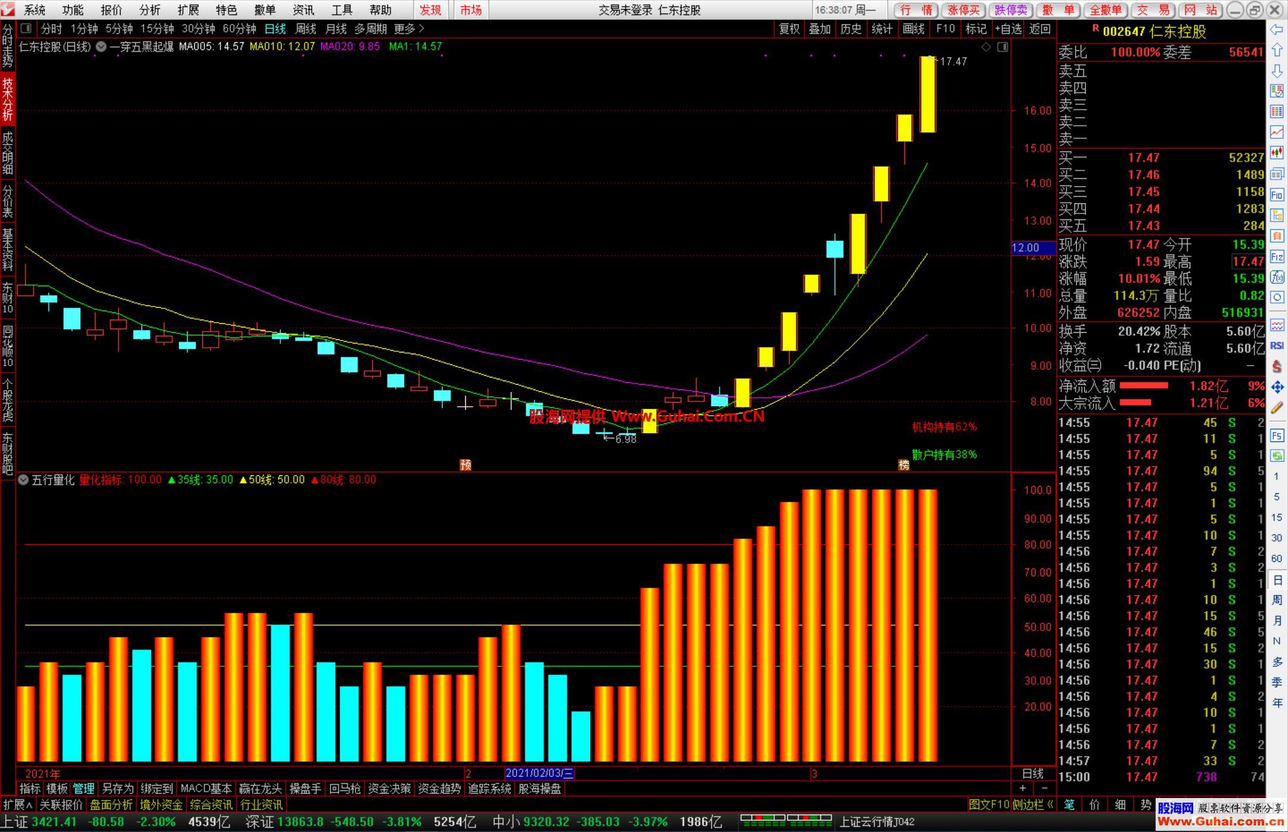The width and height of the screenshot is (1288, 832).
Task: Open the quote table grid icon
Action: tap(1277, 112)
